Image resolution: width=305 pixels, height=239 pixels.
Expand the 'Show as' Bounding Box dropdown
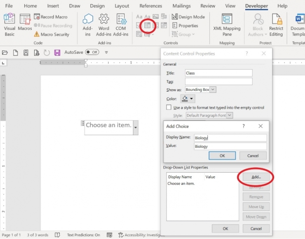213,90
